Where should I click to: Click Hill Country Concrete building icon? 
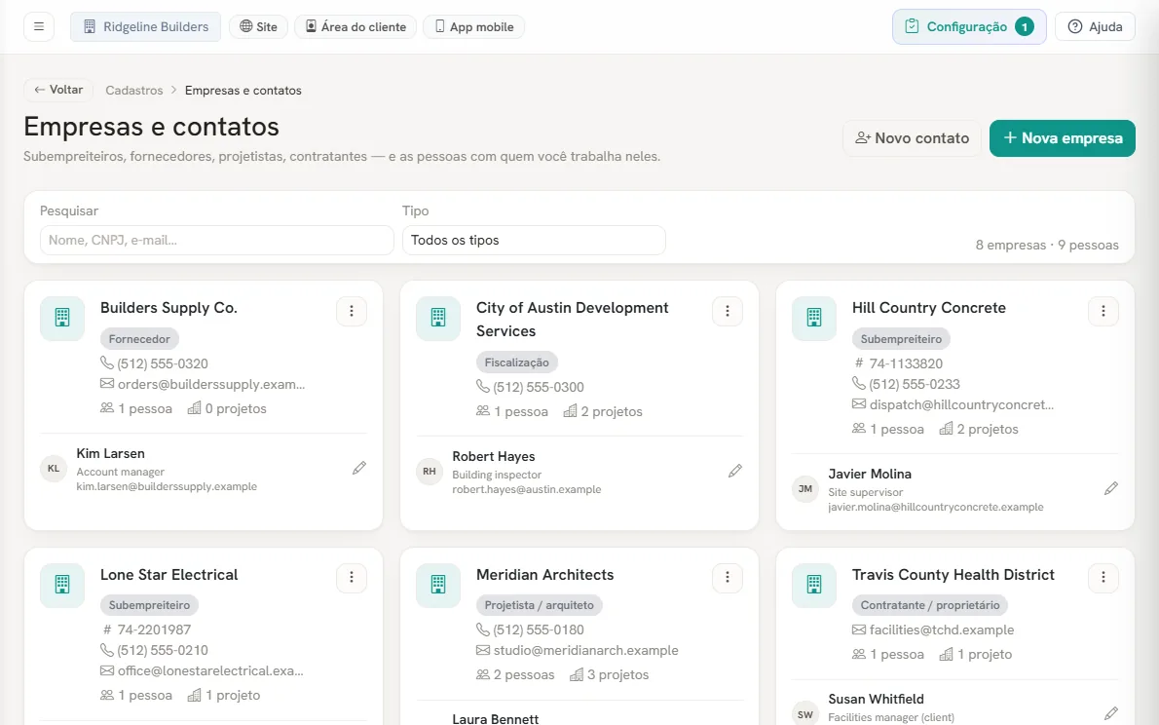[x=814, y=318]
